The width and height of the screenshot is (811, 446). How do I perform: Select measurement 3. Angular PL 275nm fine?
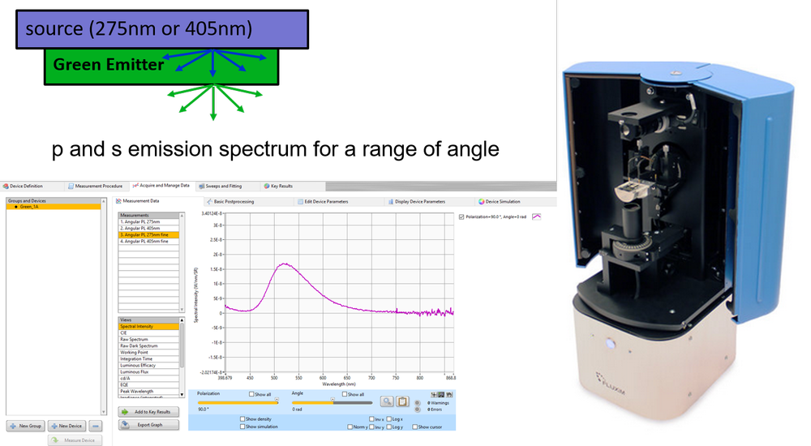click(x=149, y=235)
